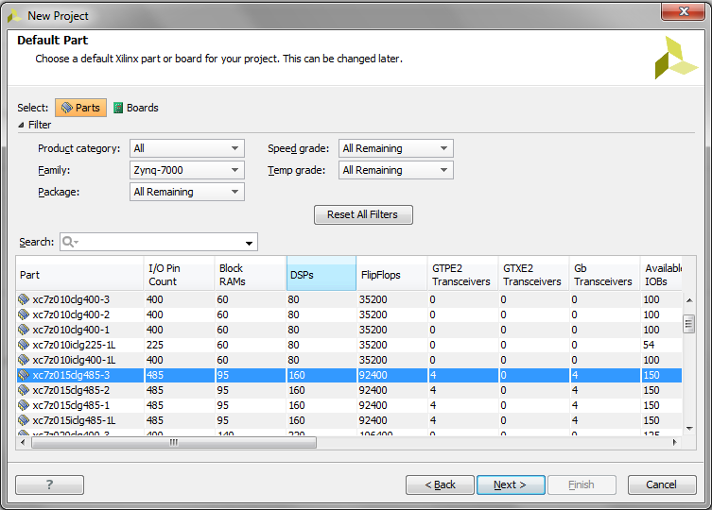Screen dimensions: 712x510
Task: Switch selection to Boards
Action: pos(136,108)
